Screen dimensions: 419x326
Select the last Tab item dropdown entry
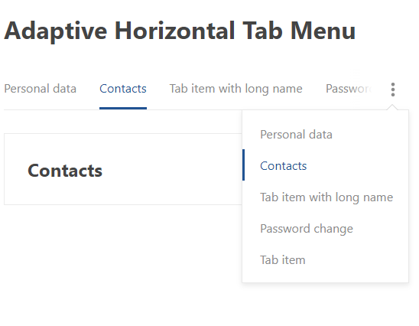pyautogui.click(x=282, y=260)
